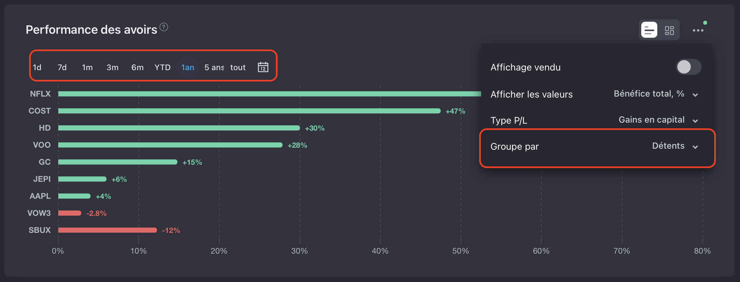Select the YTD time range

pos(162,67)
